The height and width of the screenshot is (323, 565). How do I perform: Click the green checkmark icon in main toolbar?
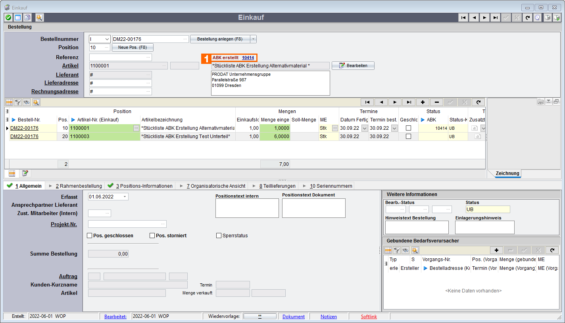click(8, 17)
